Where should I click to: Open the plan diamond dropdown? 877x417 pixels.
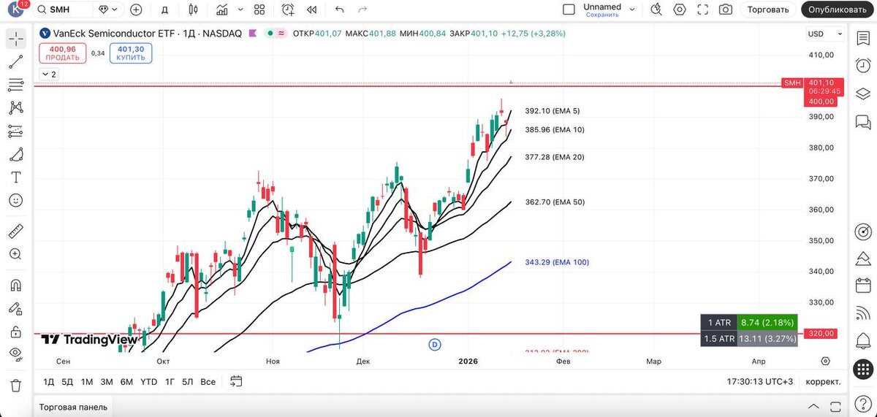(107, 9)
